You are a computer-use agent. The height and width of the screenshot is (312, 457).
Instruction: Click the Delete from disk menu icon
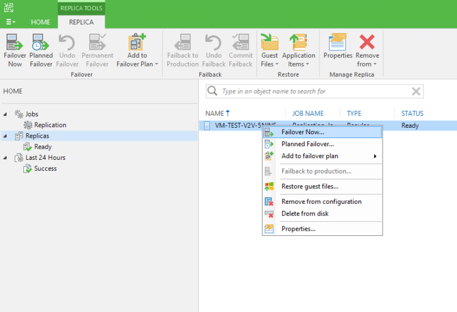coord(269,214)
